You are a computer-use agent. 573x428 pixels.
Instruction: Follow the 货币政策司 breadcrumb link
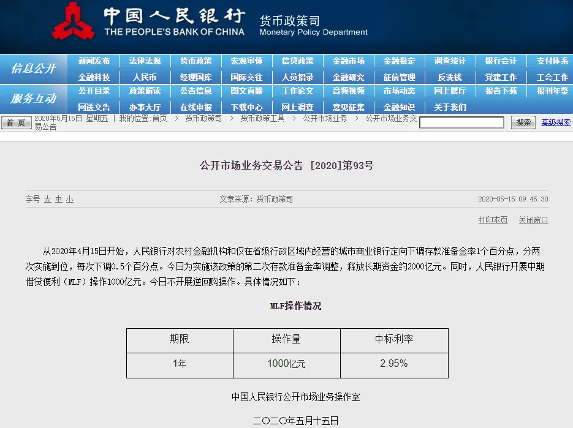pyautogui.click(x=203, y=118)
